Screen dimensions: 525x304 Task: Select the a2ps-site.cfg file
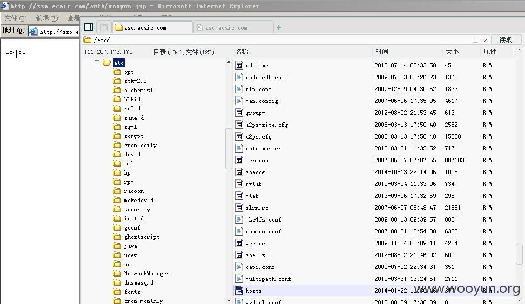point(267,125)
